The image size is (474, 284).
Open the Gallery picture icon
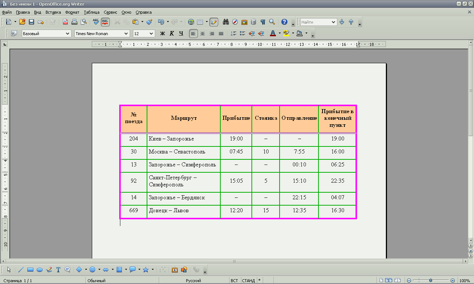244,22
